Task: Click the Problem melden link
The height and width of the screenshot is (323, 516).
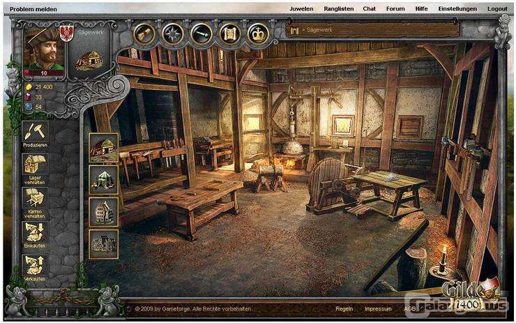Action: [x=33, y=9]
